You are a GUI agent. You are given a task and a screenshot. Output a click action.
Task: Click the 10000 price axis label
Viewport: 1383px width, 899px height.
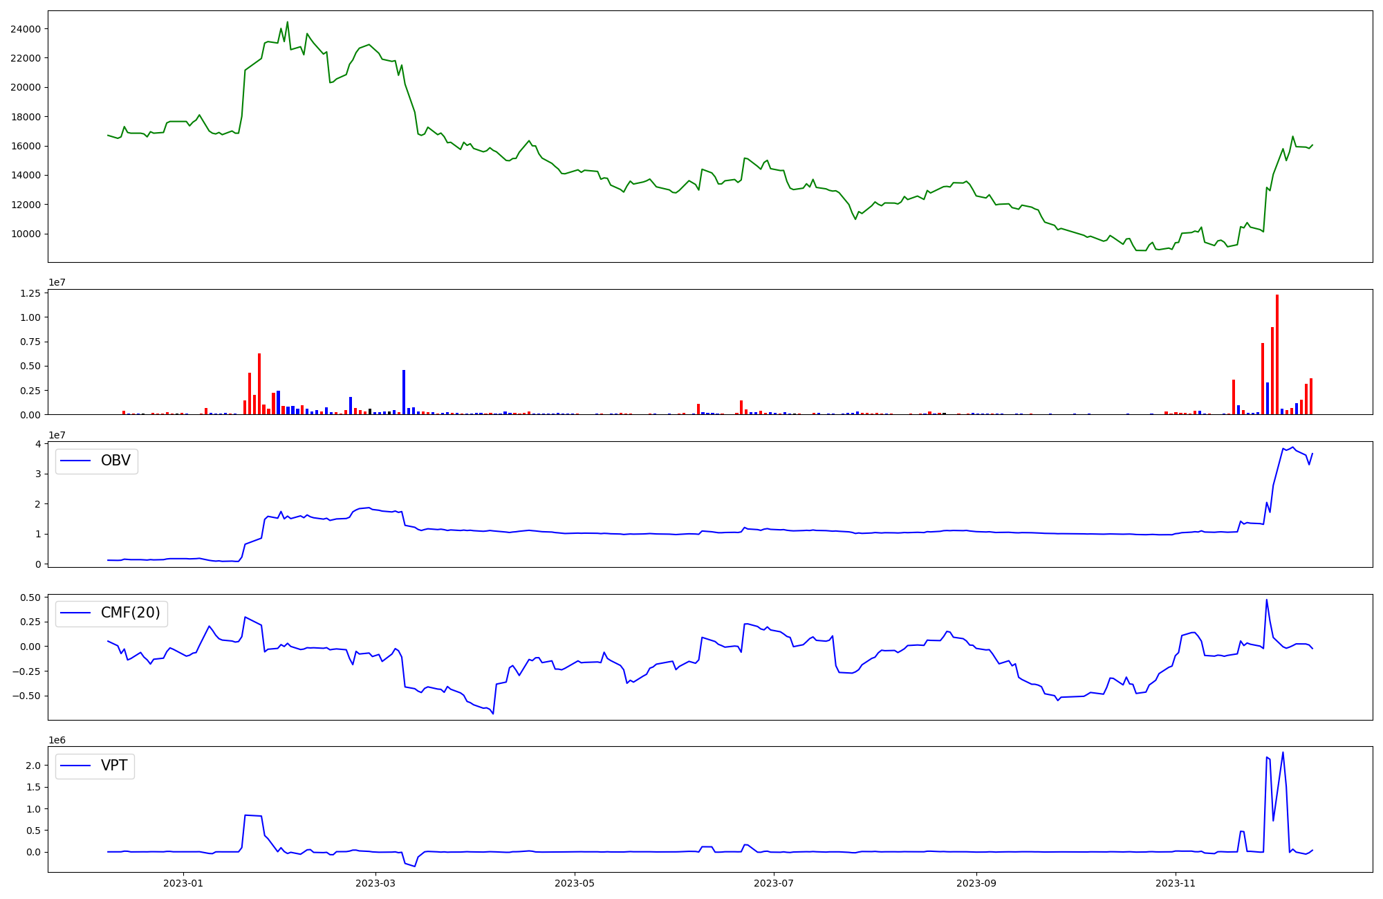26,234
